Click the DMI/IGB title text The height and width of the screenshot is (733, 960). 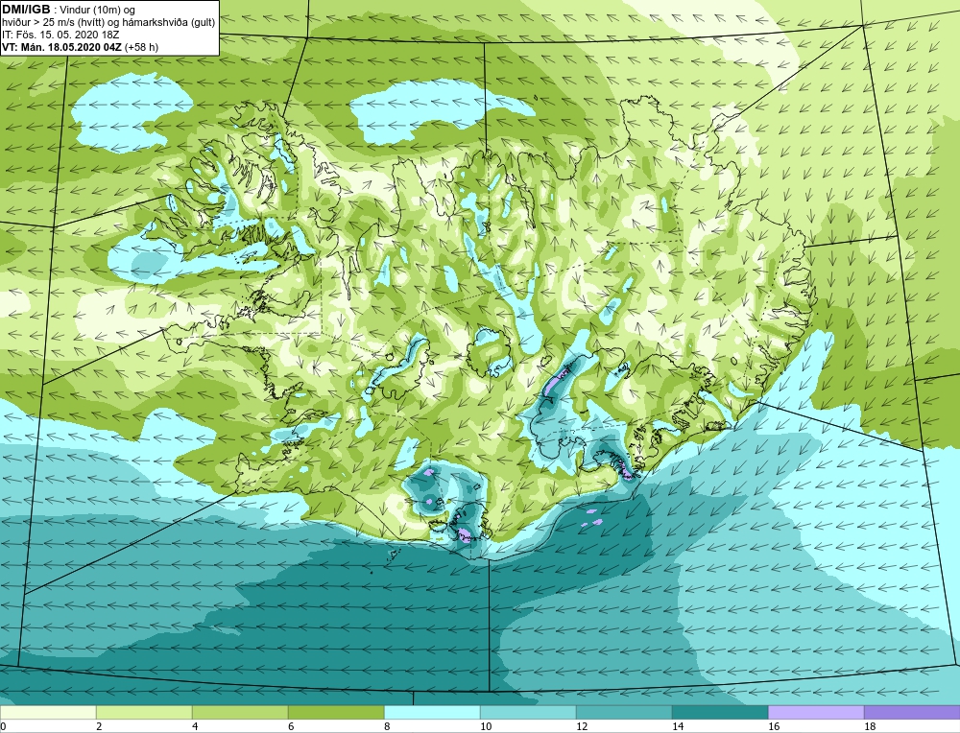point(26,10)
